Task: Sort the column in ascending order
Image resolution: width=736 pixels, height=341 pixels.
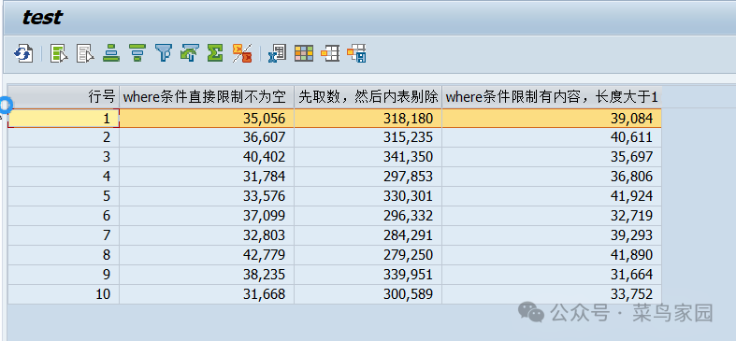Action: [111, 53]
